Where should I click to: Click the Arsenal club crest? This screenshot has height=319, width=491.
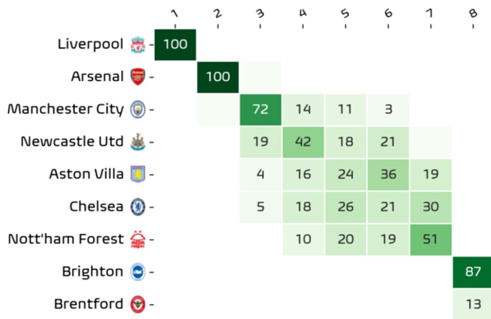coord(138,77)
